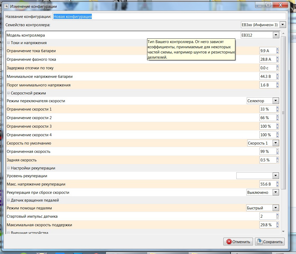Open the Семейство контроллера dropdown
This screenshot has width=296, height=254.
pyautogui.click(x=283, y=25)
